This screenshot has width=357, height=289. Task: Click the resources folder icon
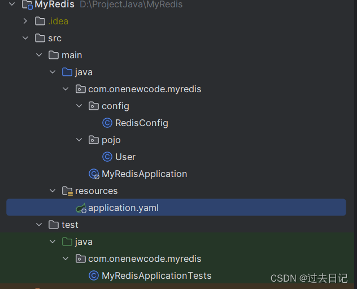67,191
